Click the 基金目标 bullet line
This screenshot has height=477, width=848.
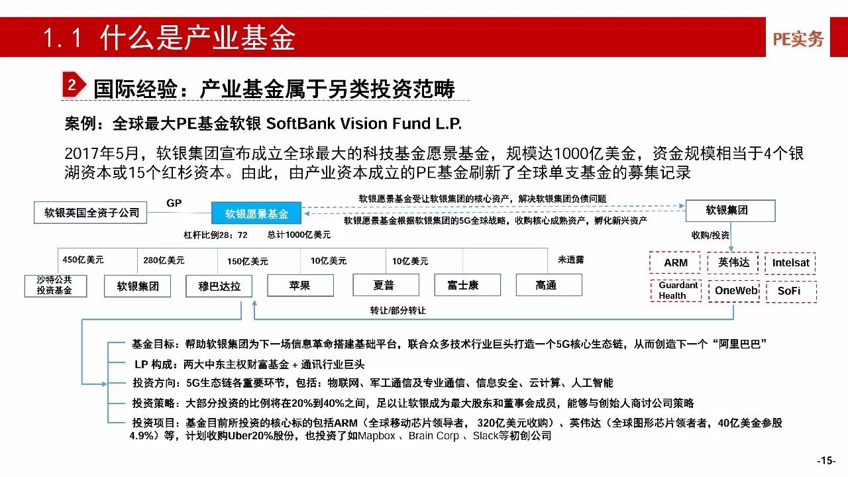(x=449, y=344)
